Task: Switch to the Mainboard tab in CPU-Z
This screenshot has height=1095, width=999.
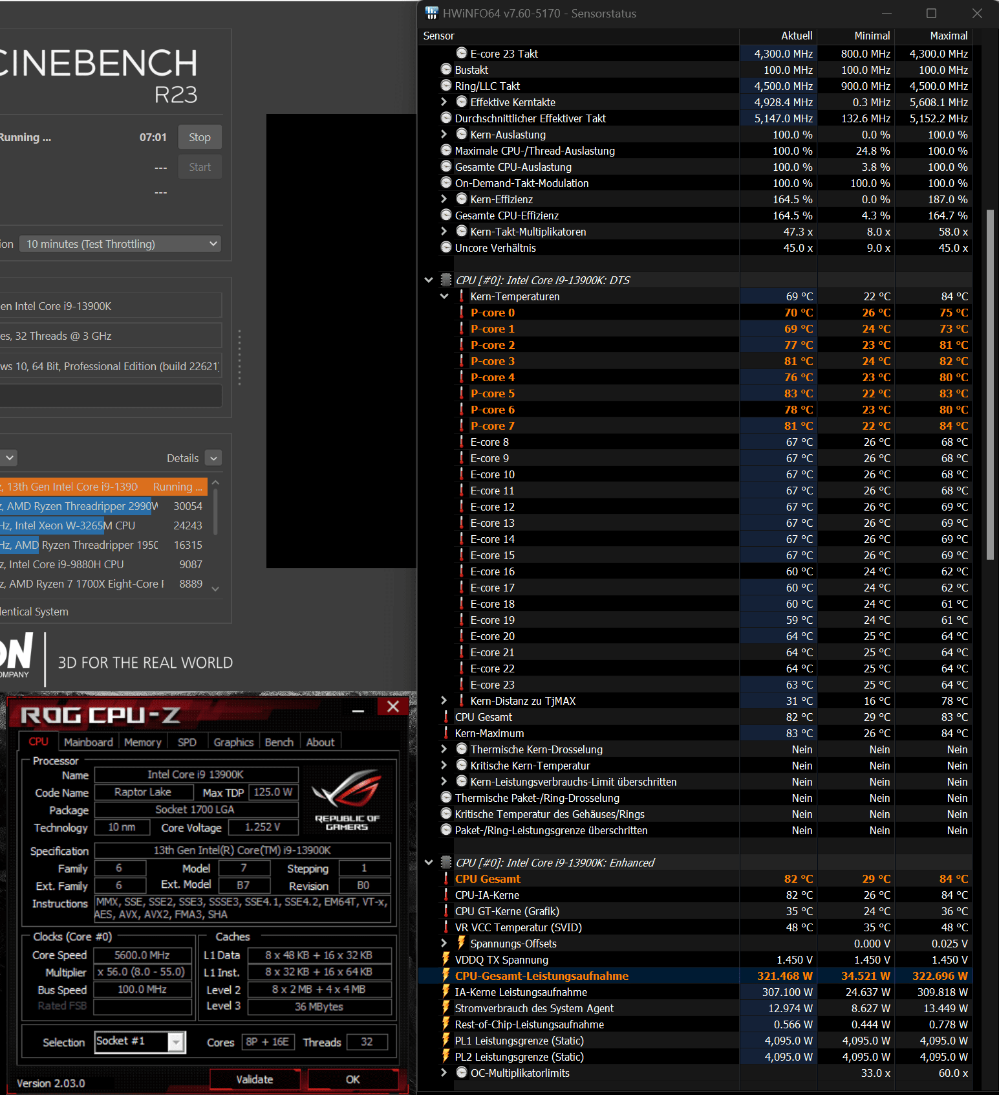Action: point(89,742)
